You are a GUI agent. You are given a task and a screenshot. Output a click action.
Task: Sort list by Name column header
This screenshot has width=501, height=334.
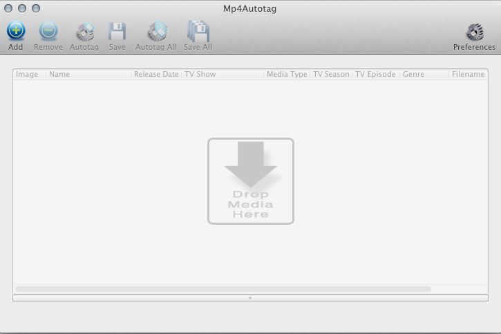(88, 75)
